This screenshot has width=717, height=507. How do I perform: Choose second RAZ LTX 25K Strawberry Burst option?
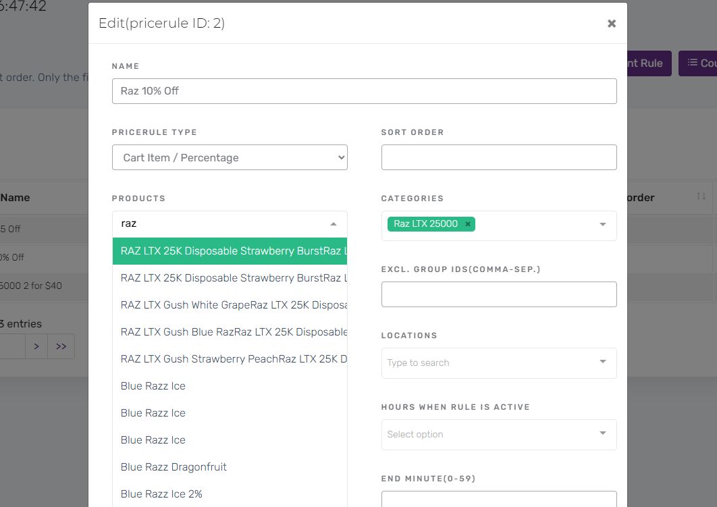pos(230,278)
